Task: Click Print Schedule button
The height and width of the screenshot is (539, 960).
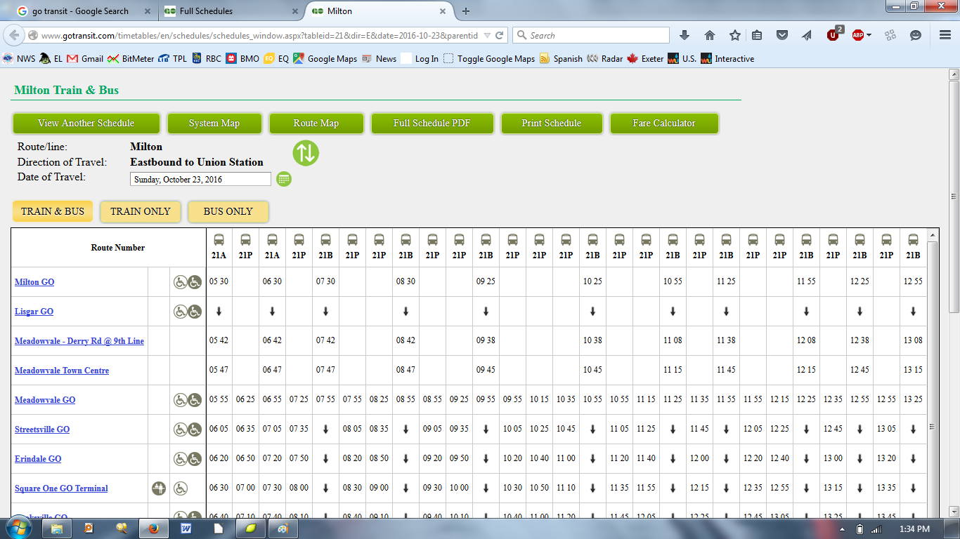Action: 552,123
